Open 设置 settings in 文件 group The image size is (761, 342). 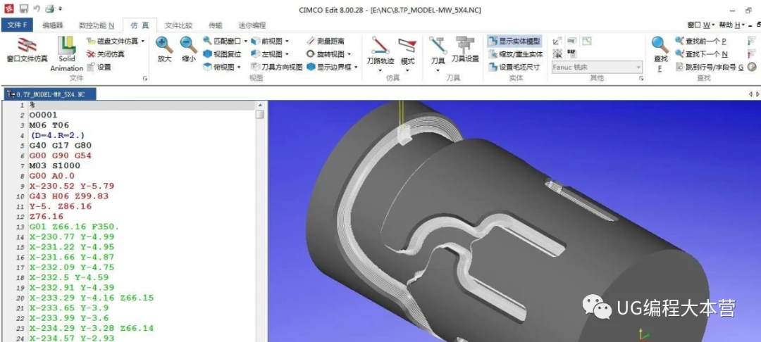click(99, 68)
